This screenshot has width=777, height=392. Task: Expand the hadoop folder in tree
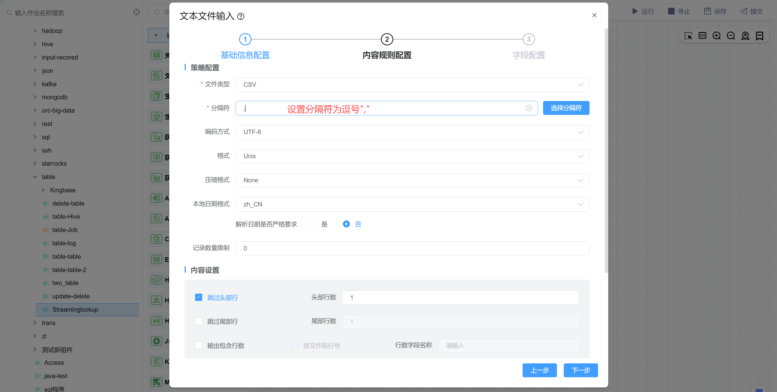tap(35, 31)
